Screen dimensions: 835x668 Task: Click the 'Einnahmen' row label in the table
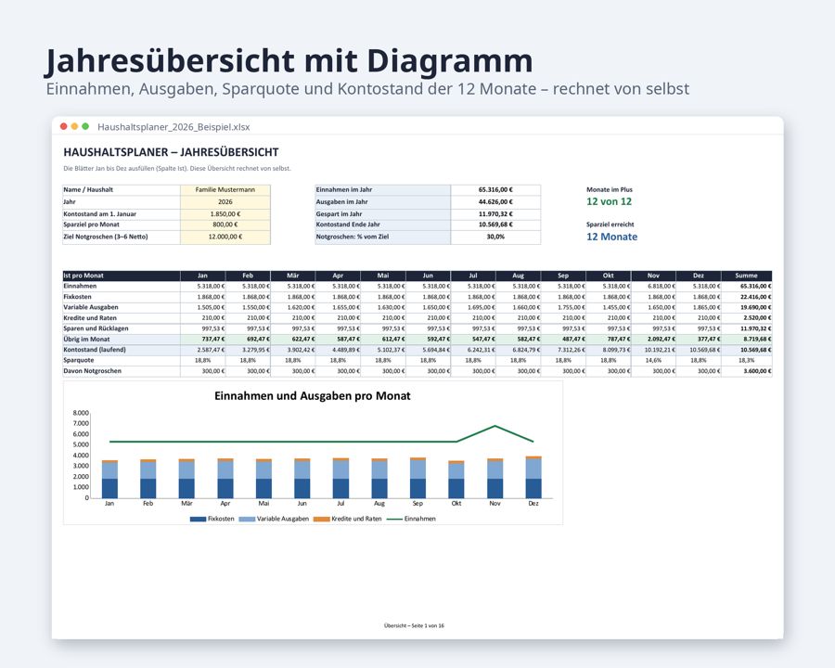(80, 286)
